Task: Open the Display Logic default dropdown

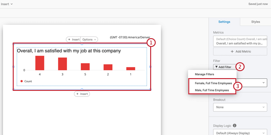Action: [240, 132]
